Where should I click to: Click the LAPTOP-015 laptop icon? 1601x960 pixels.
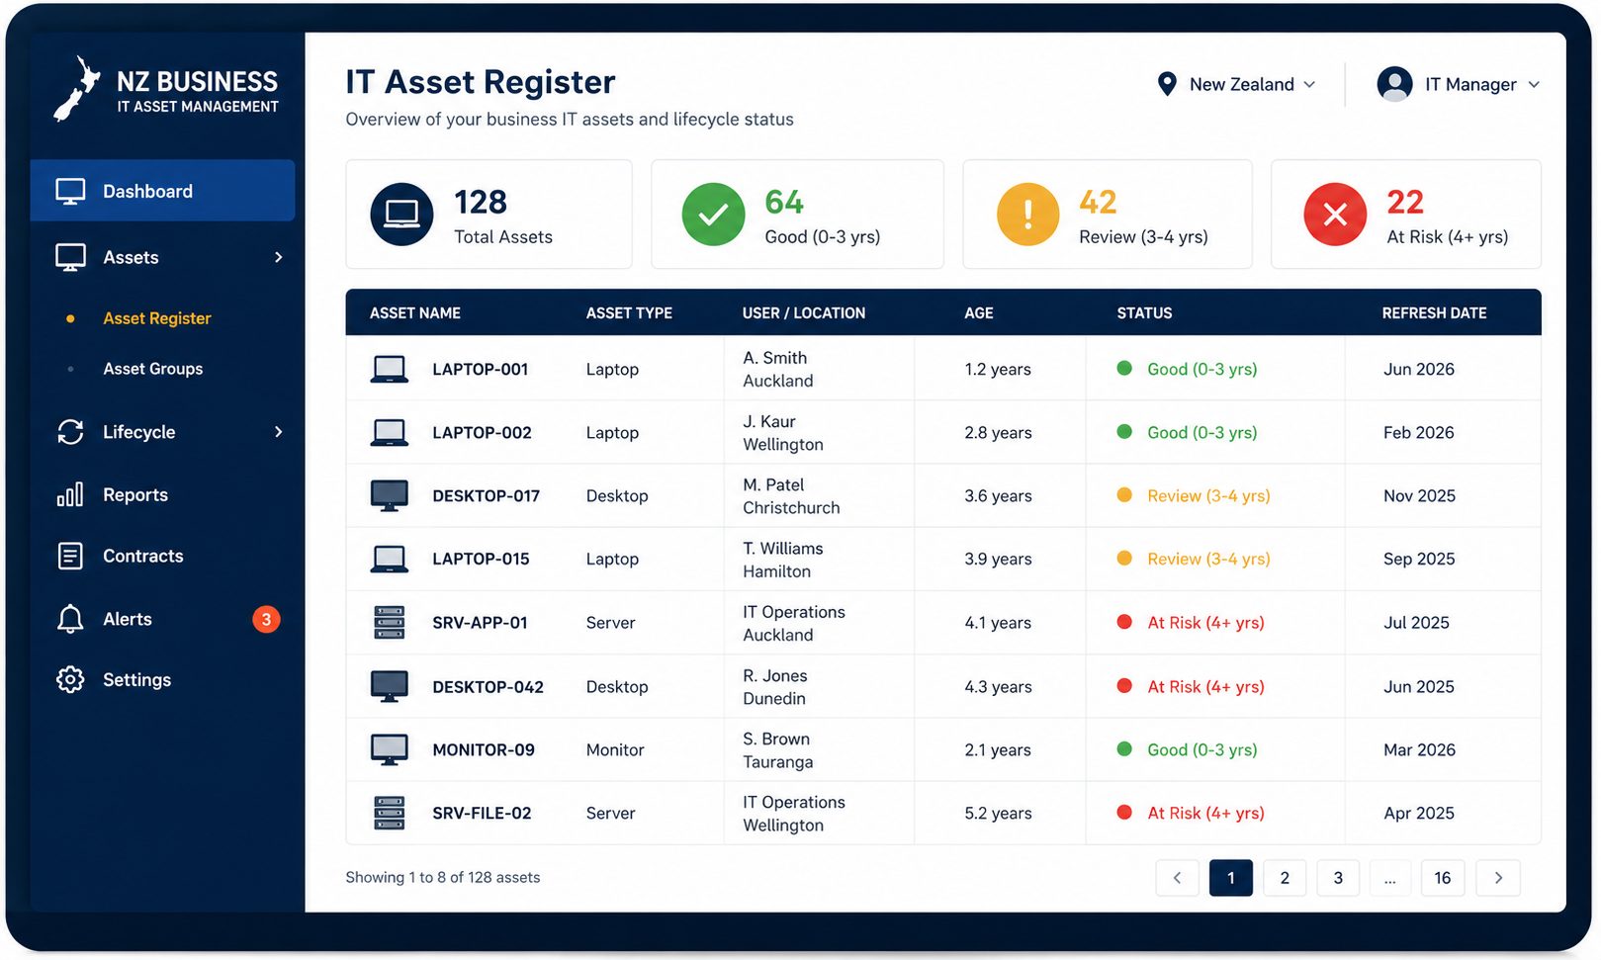click(x=389, y=559)
